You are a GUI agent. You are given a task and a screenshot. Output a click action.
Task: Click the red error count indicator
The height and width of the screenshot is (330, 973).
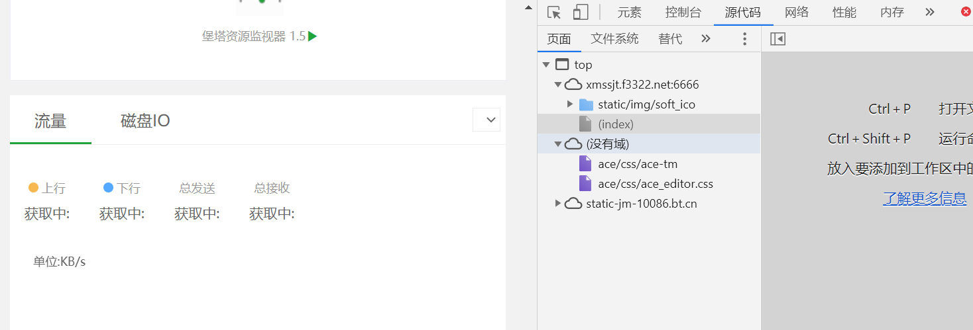click(x=966, y=12)
